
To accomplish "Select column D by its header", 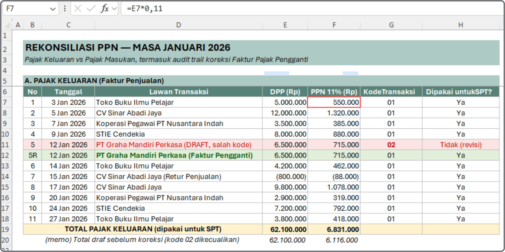I will pyautogui.click(x=179, y=25).
